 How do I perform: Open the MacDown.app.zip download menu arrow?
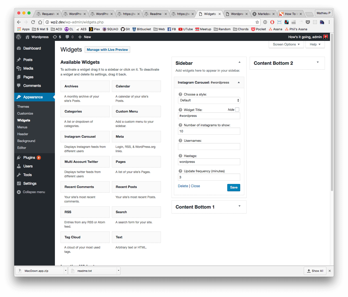(x=66, y=271)
